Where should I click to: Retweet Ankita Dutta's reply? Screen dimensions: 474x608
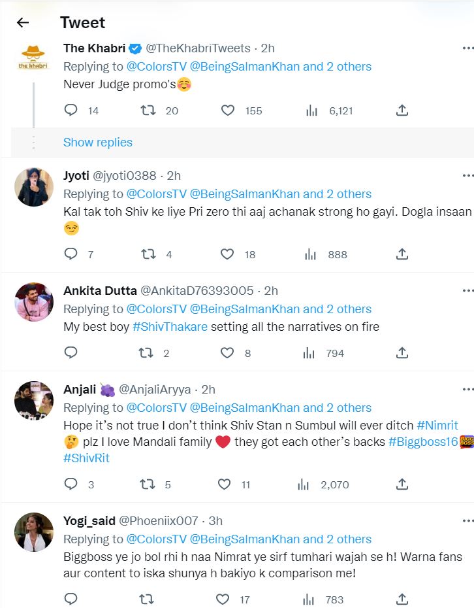click(x=146, y=353)
